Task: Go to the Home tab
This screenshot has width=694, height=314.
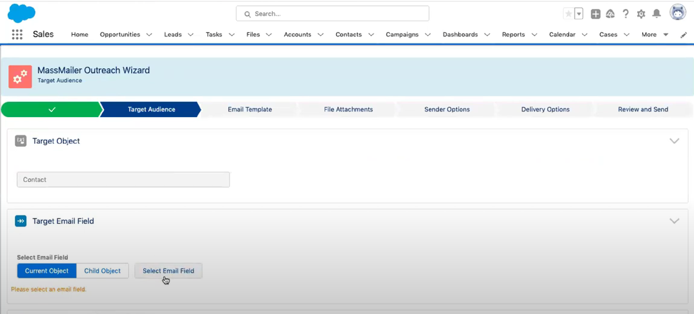Action: point(79,34)
